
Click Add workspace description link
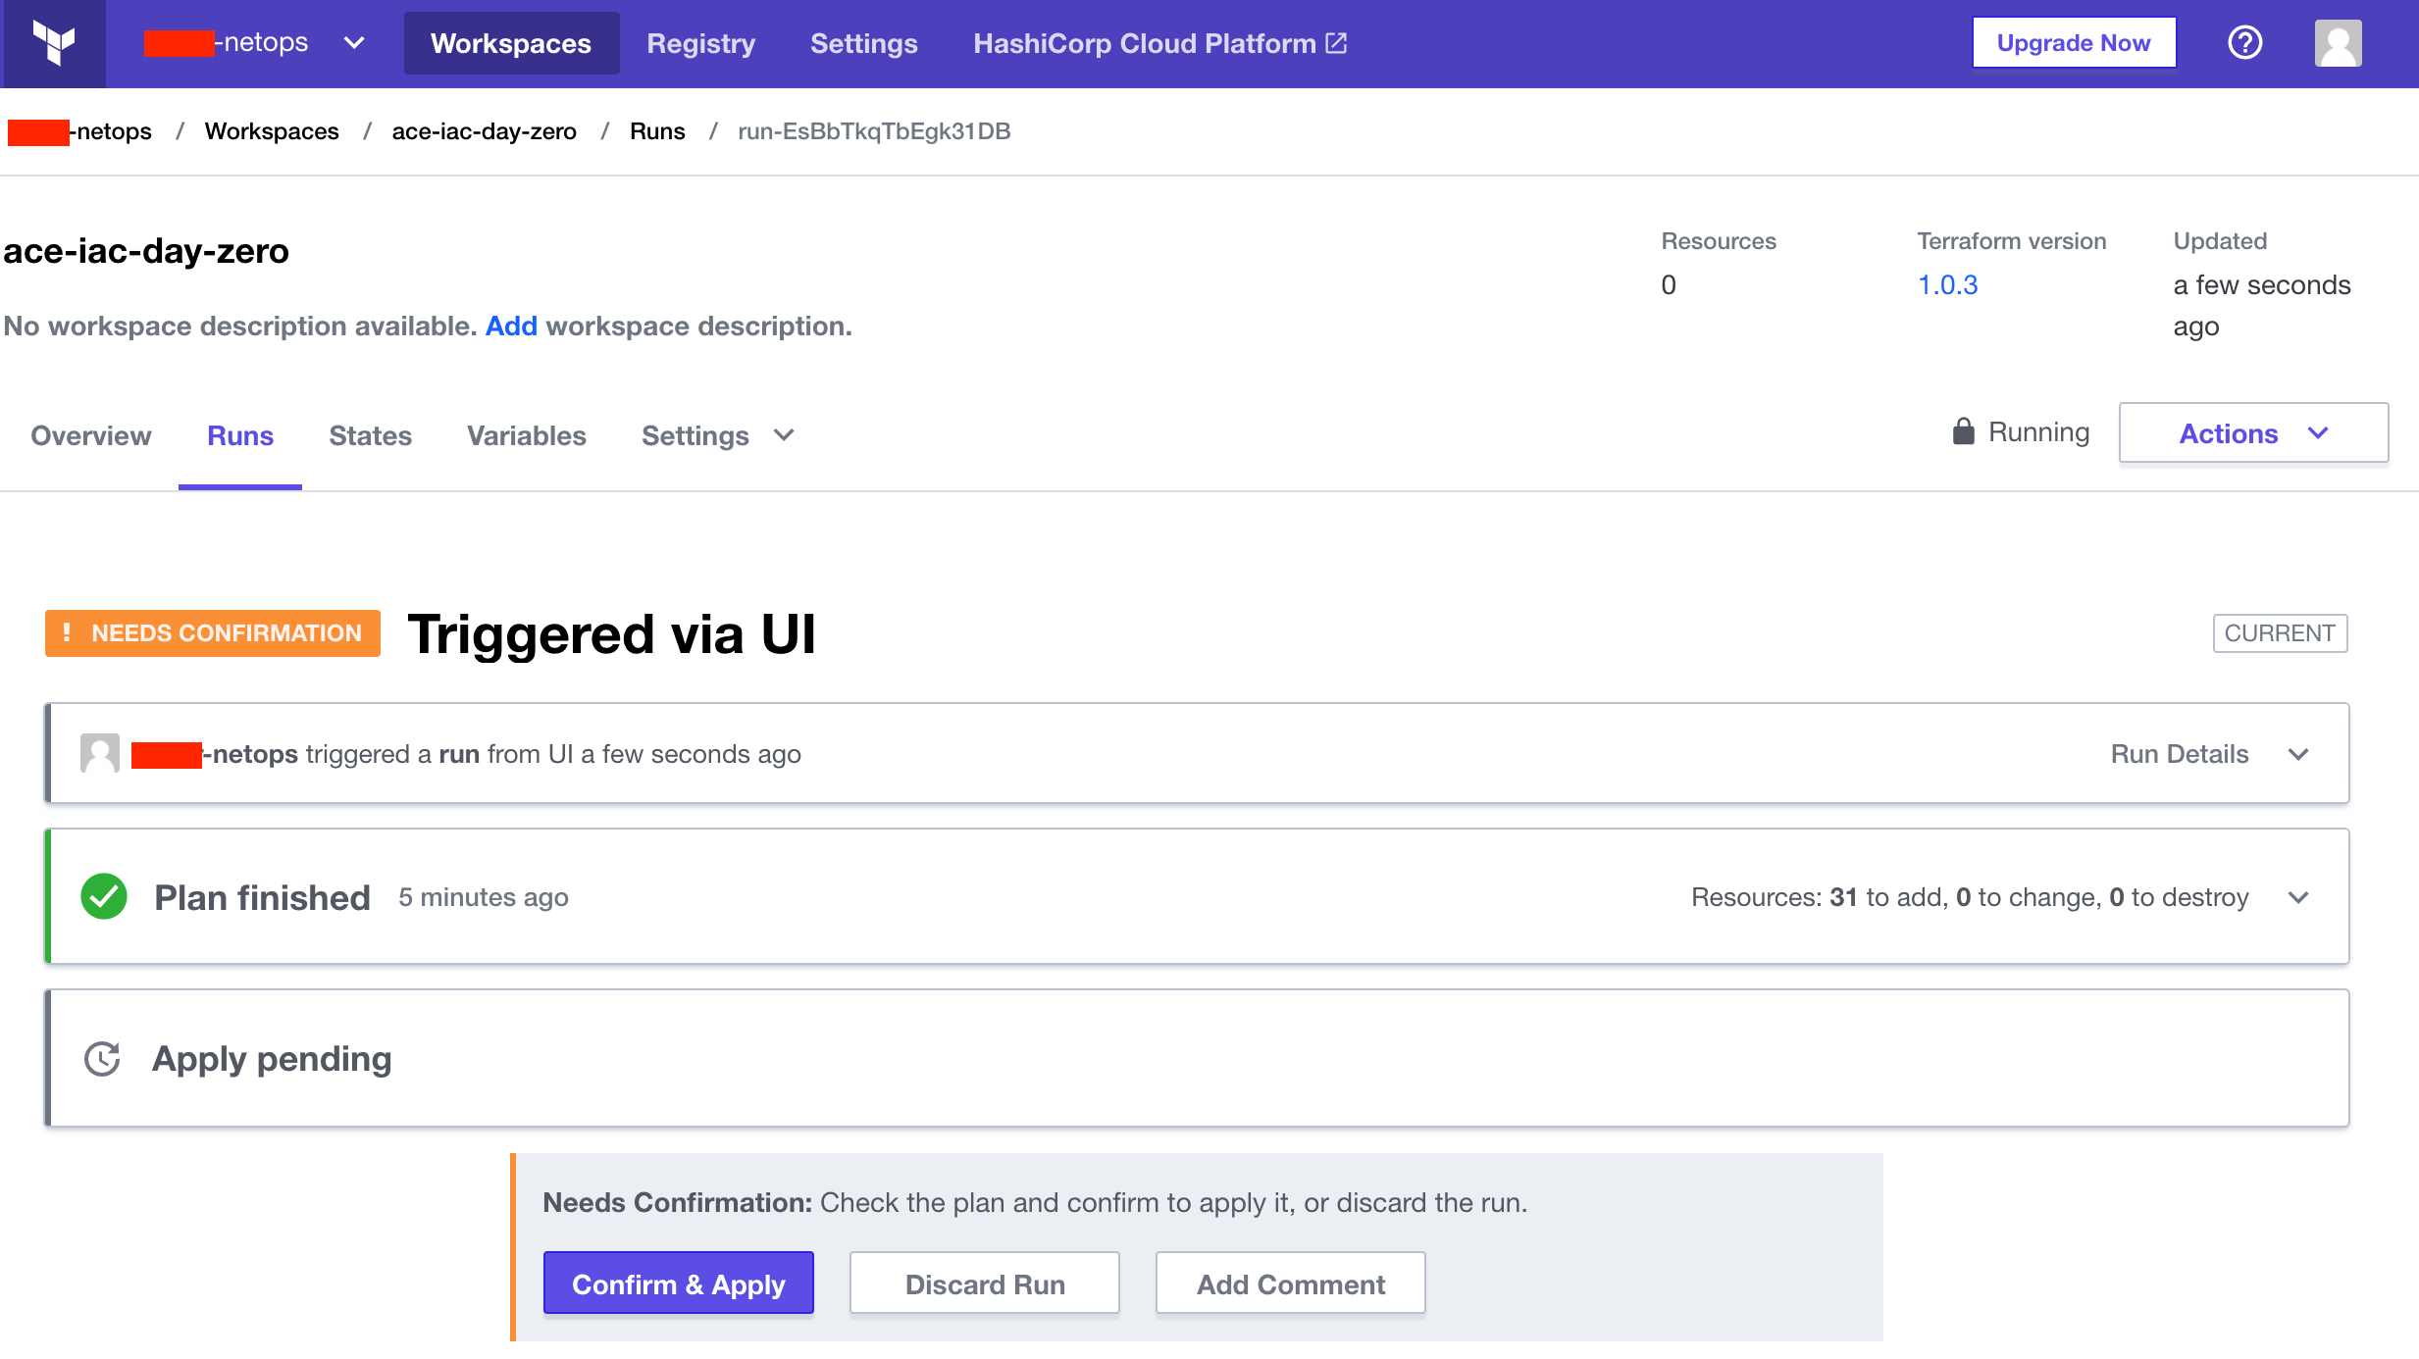(x=511, y=326)
